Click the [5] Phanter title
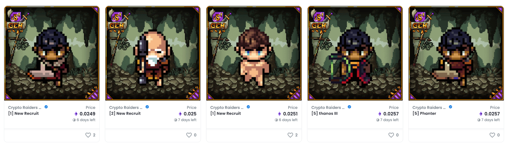Viewport: 508px width, 146px height. (424, 113)
